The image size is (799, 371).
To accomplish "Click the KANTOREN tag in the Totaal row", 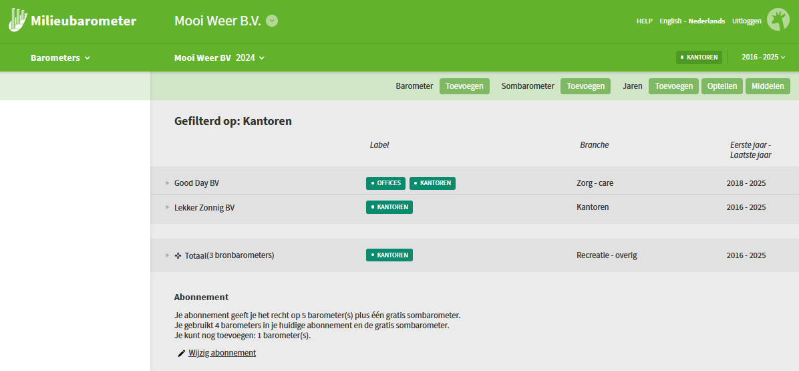I will [x=389, y=255].
